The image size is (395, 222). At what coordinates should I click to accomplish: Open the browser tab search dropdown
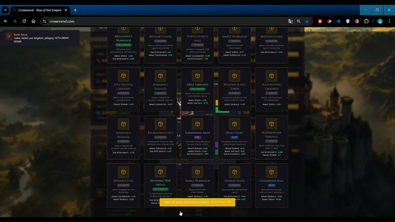pos(5,10)
